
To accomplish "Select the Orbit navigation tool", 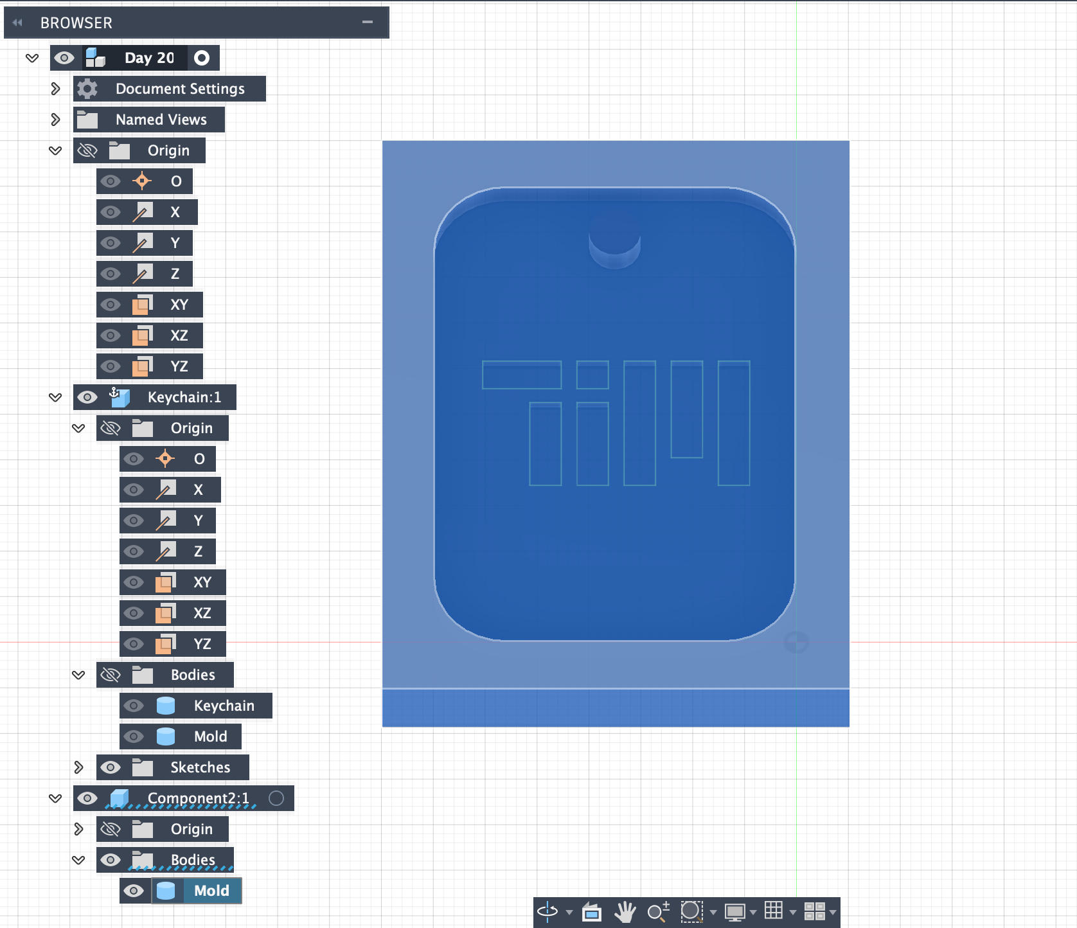I will tap(547, 911).
